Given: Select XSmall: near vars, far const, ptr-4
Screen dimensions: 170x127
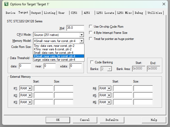Looking at the screenshot, I should [59, 56].
